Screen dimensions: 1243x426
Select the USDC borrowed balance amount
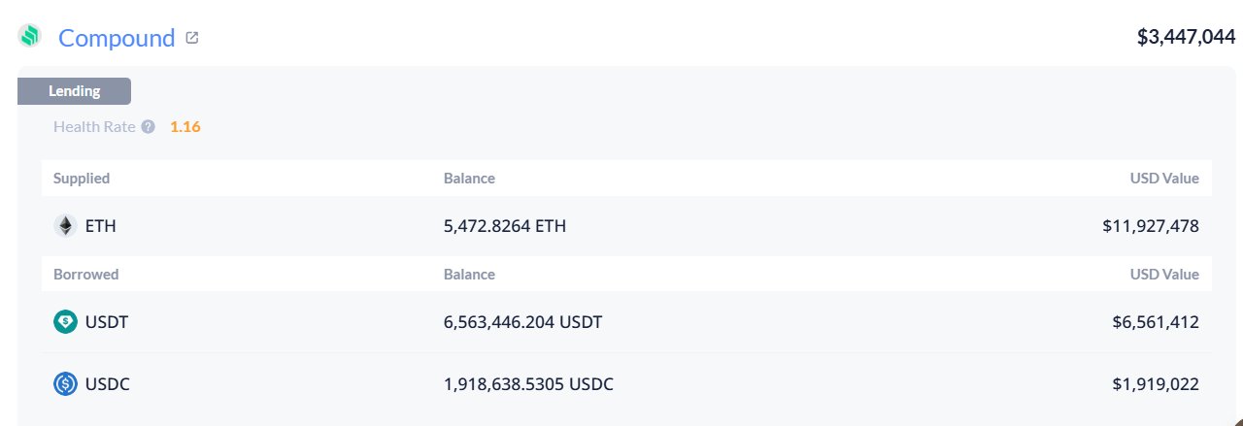tap(528, 384)
